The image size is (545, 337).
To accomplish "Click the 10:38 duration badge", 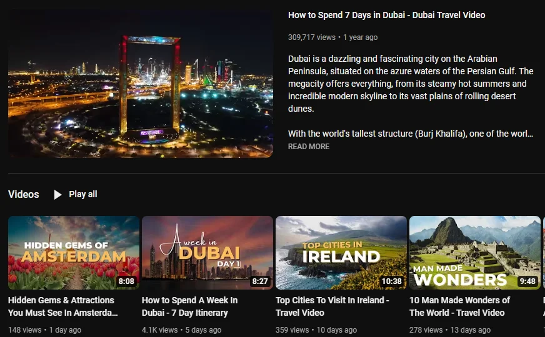I will pyautogui.click(x=392, y=281).
